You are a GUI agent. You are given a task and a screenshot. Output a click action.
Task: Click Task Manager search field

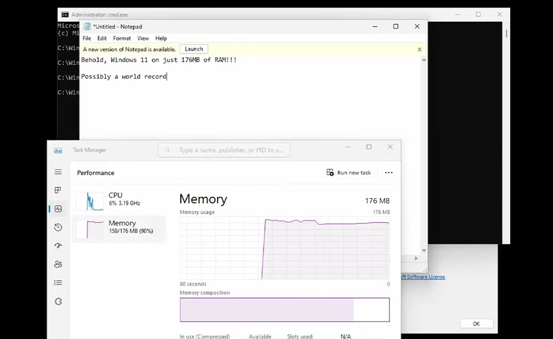(224, 150)
